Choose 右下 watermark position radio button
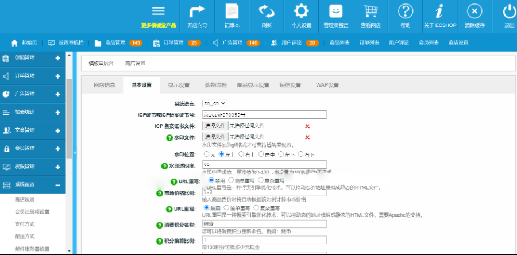The image size is (517, 255). (x=300, y=154)
